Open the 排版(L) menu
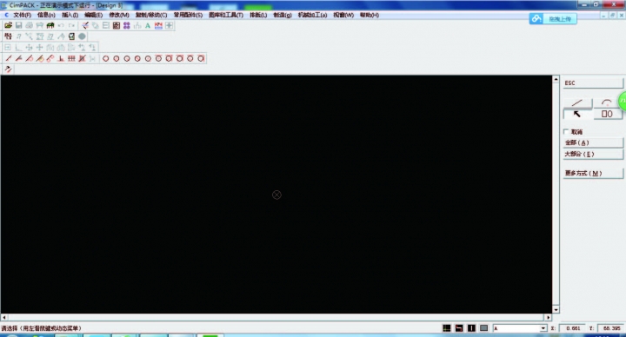 (258, 15)
